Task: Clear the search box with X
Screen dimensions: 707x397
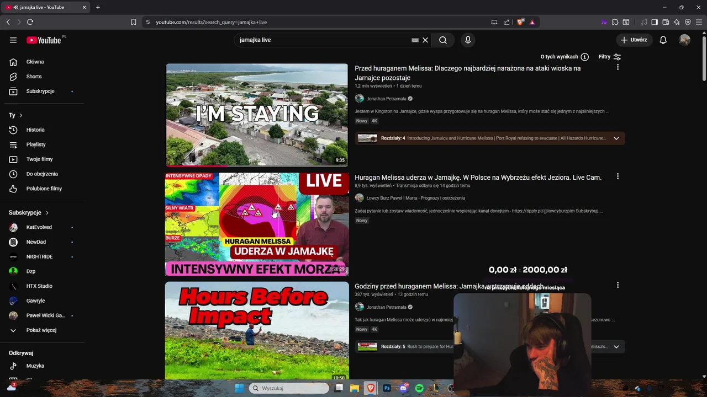Action: click(425, 40)
